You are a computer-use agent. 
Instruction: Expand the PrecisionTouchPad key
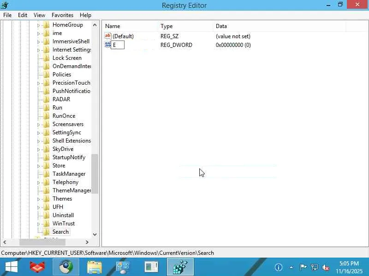click(38, 83)
